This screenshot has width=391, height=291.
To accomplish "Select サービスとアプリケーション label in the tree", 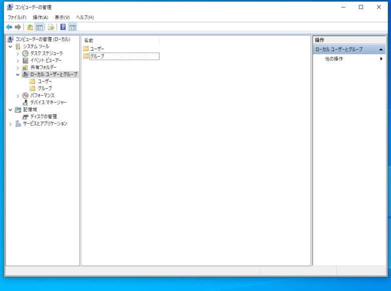I will pyautogui.click(x=45, y=124).
